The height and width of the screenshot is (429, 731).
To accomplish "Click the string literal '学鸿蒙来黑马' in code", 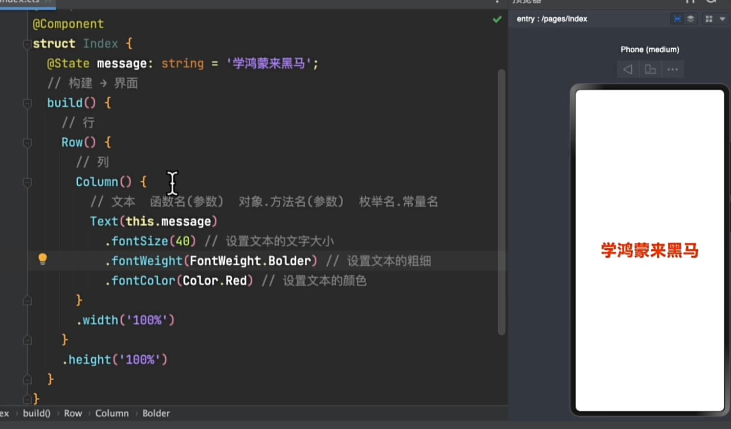I will tap(268, 64).
